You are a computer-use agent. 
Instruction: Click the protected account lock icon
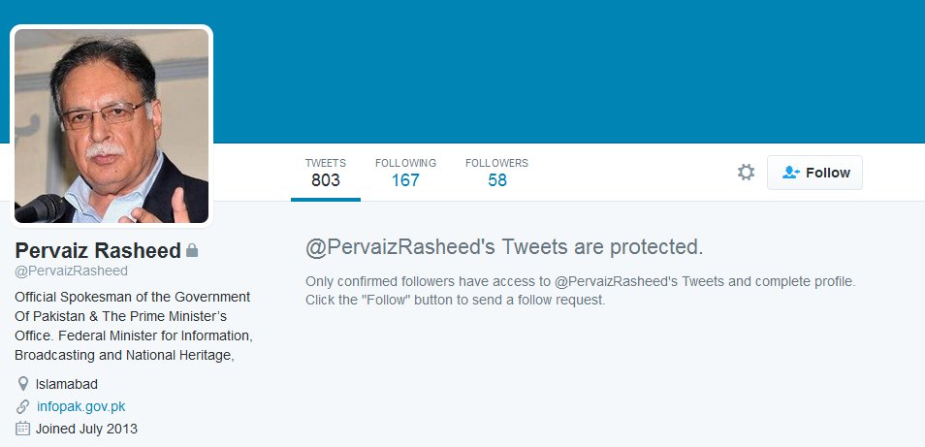192,250
